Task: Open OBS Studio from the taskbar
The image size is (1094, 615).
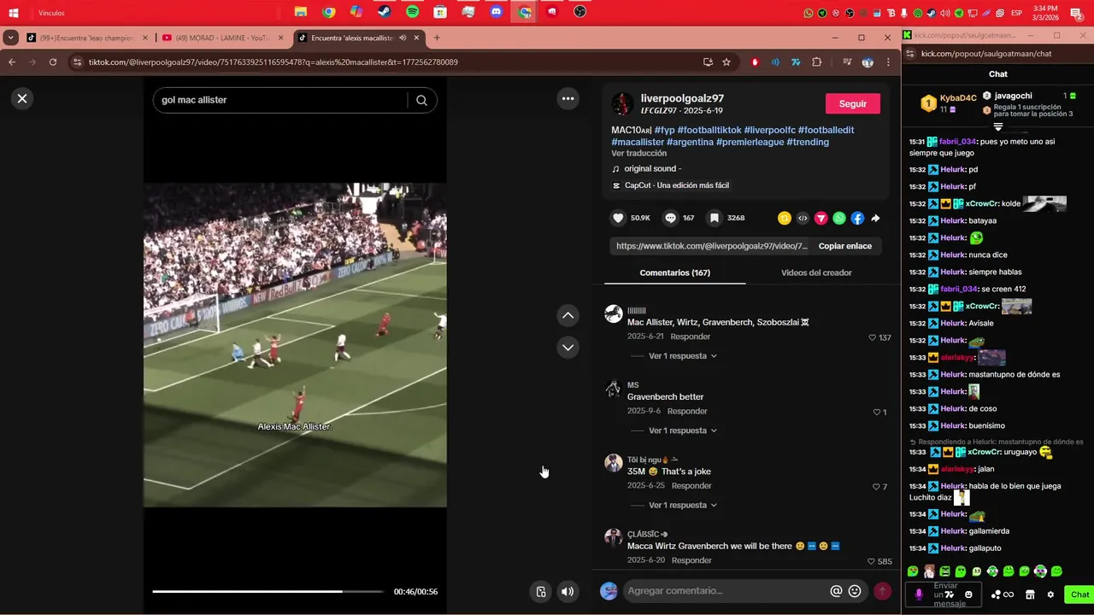Action: 580,12
